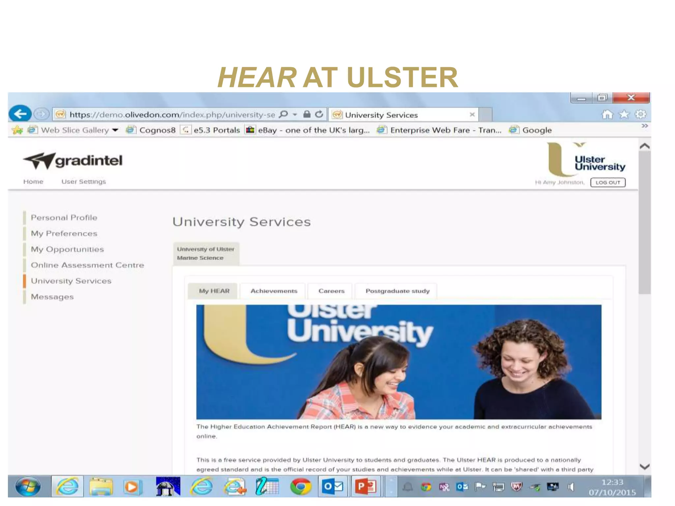675x506 pixels.
Task: Click the browser forward arrow button
Action: click(41, 114)
